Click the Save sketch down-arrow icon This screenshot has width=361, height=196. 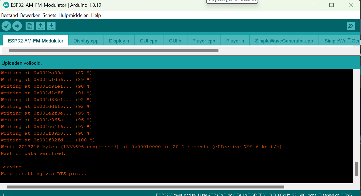pos(51,26)
